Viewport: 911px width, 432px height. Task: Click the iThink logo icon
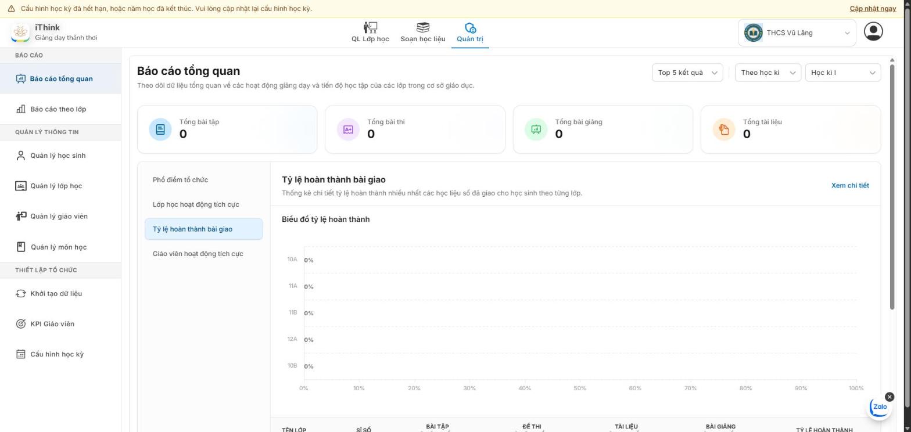[x=20, y=33]
